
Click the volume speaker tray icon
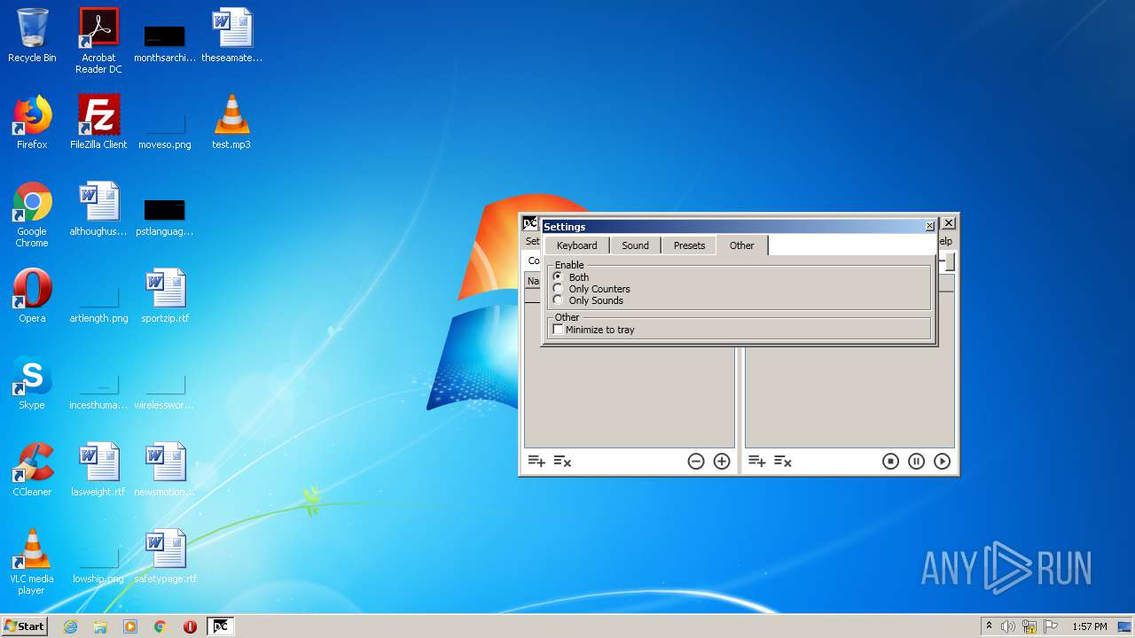tap(1008, 626)
